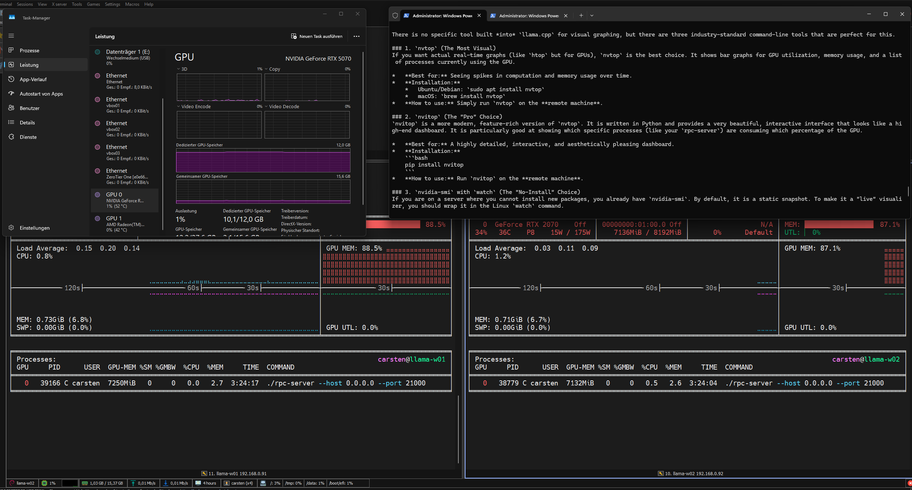The height and width of the screenshot is (490, 912).
Task: Click the carsten@llama-w01 host label
Action: pos(411,359)
